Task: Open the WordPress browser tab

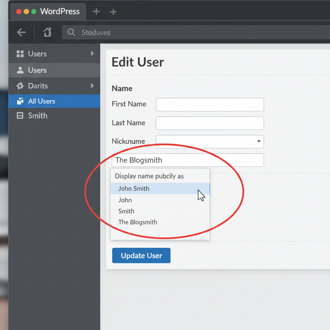Action: (48, 12)
